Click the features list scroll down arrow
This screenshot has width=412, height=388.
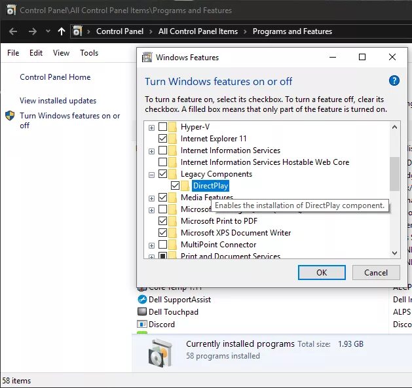tap(394, 253)
